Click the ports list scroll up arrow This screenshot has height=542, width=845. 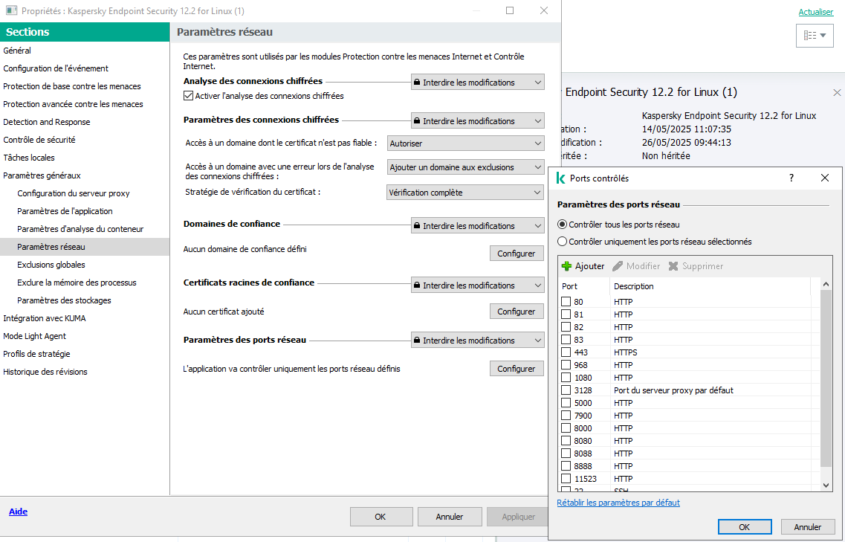826,284
